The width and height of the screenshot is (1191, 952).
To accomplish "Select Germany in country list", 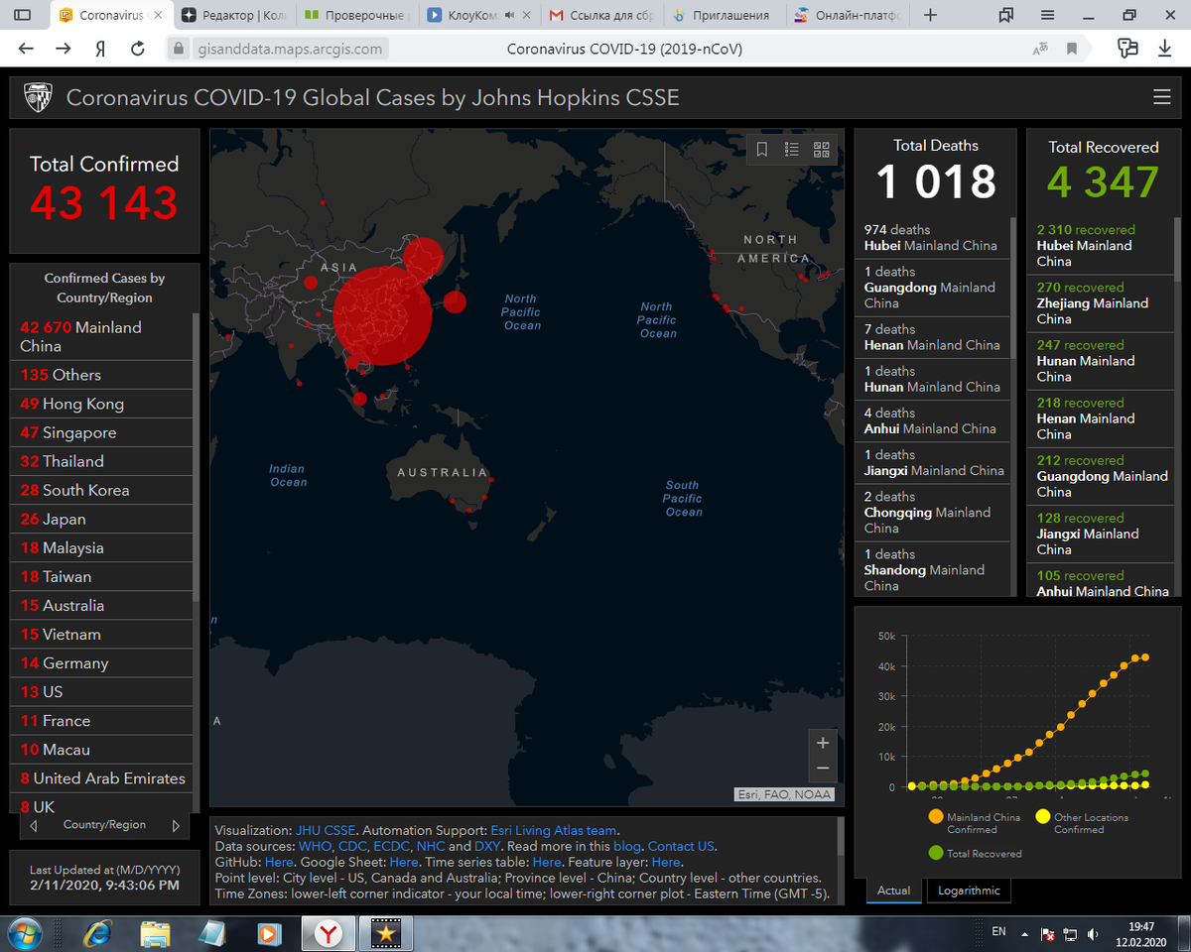I will coord(101,662).
